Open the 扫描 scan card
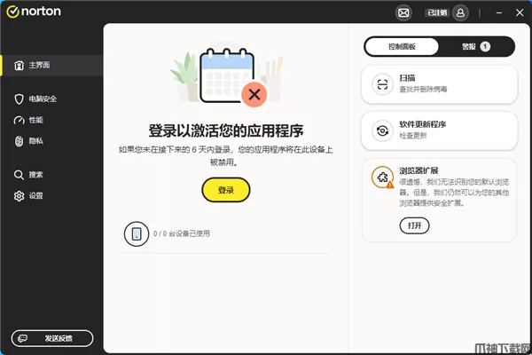This screenshot has height=355, width=532. coord(440,84)
